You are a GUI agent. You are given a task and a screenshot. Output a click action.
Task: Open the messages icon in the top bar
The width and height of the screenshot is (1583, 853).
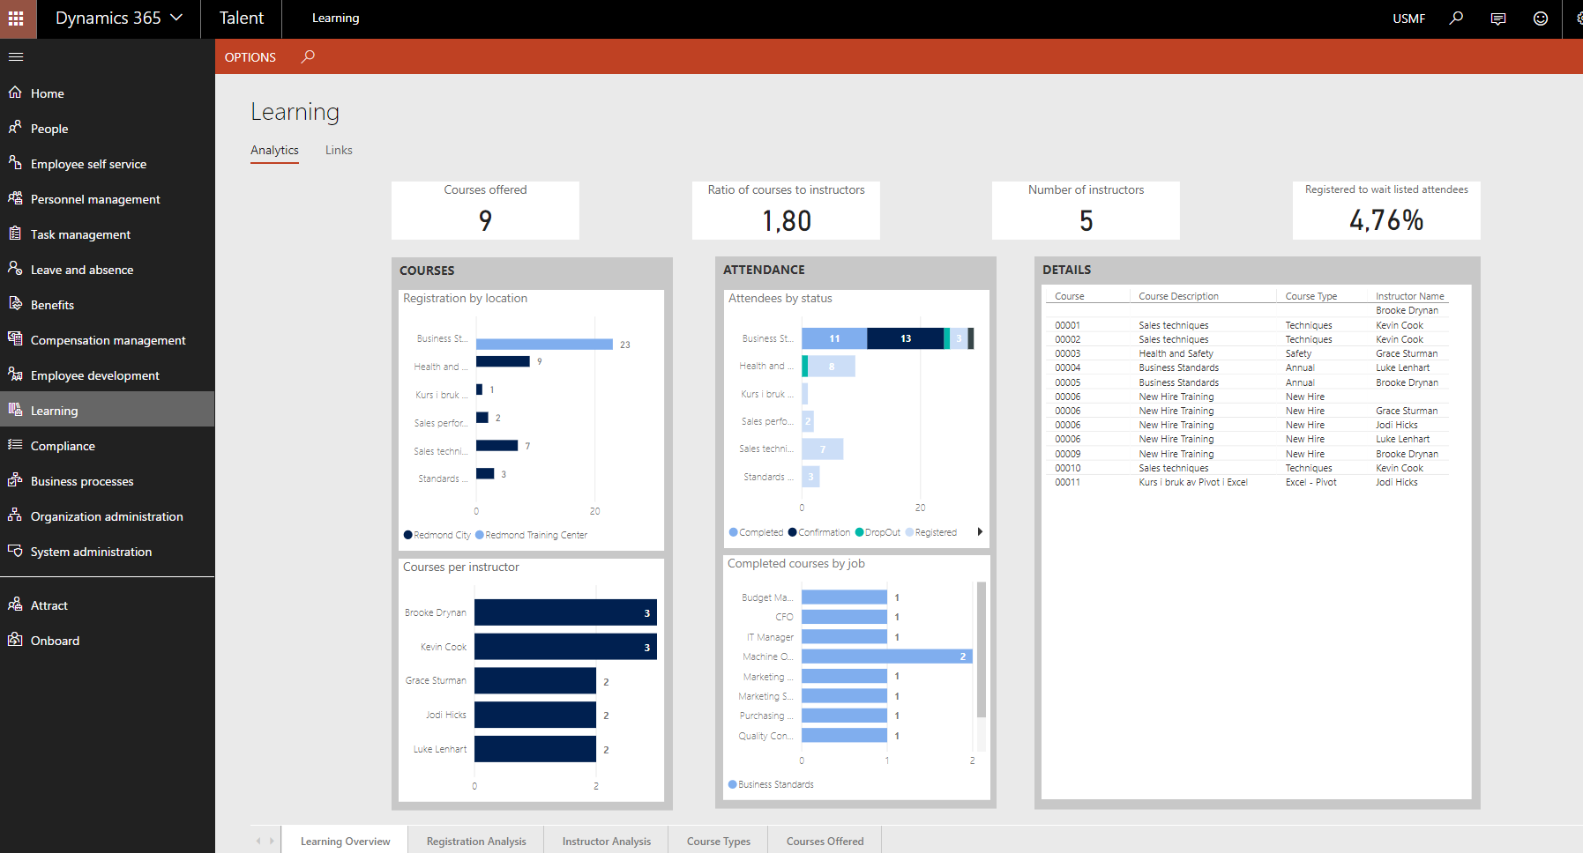tap(1497, 19)
